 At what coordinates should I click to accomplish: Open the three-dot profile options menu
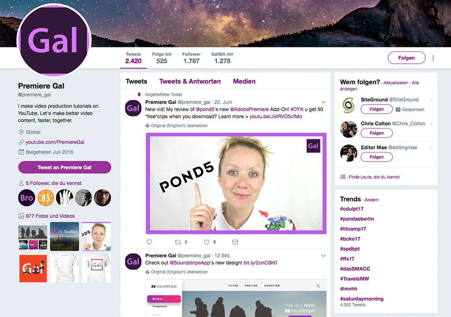[x=433, y=58]
